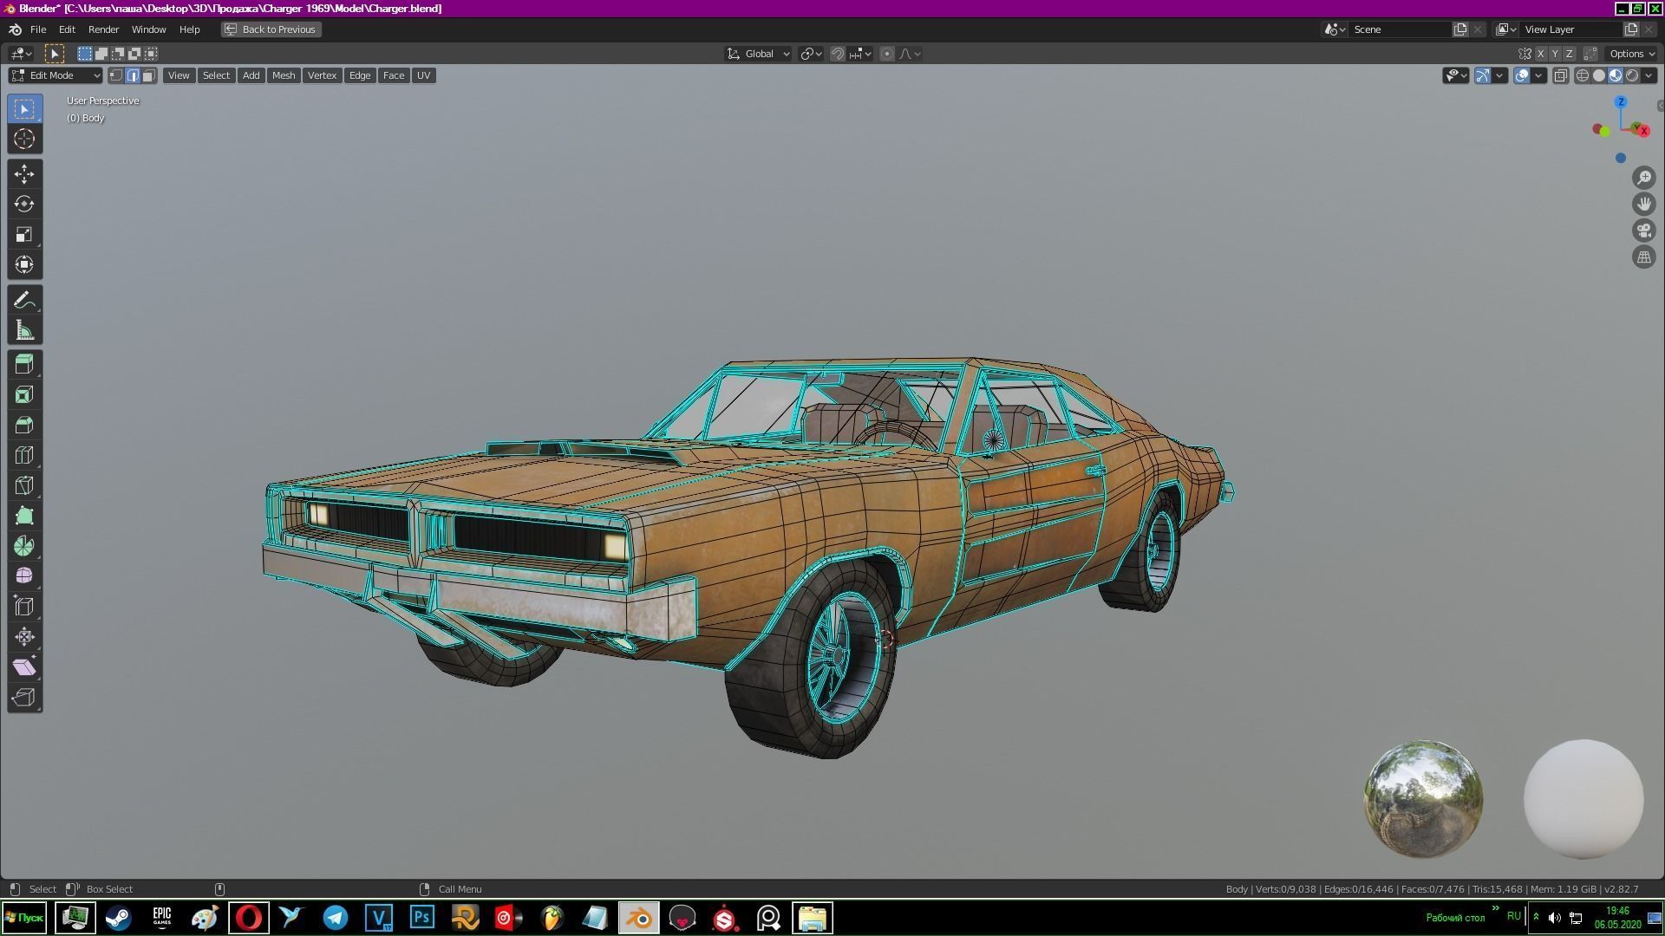1665x936 pixels.
Task: Toggle camera view with the camera icon
Action: click(x=1644, y=231)
